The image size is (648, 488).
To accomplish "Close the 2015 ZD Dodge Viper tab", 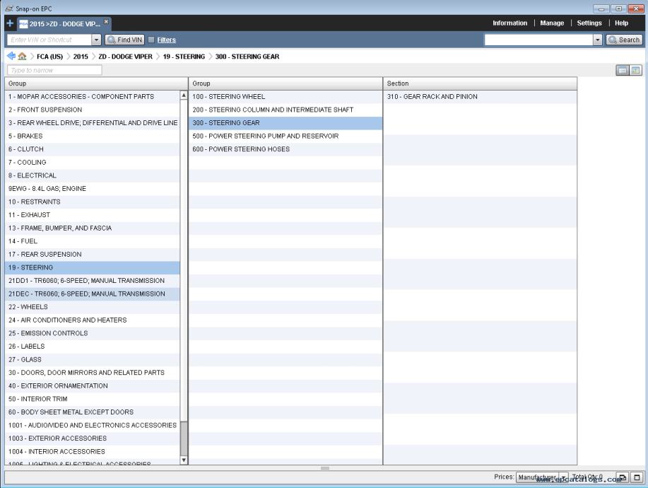I will click(107, 22).
